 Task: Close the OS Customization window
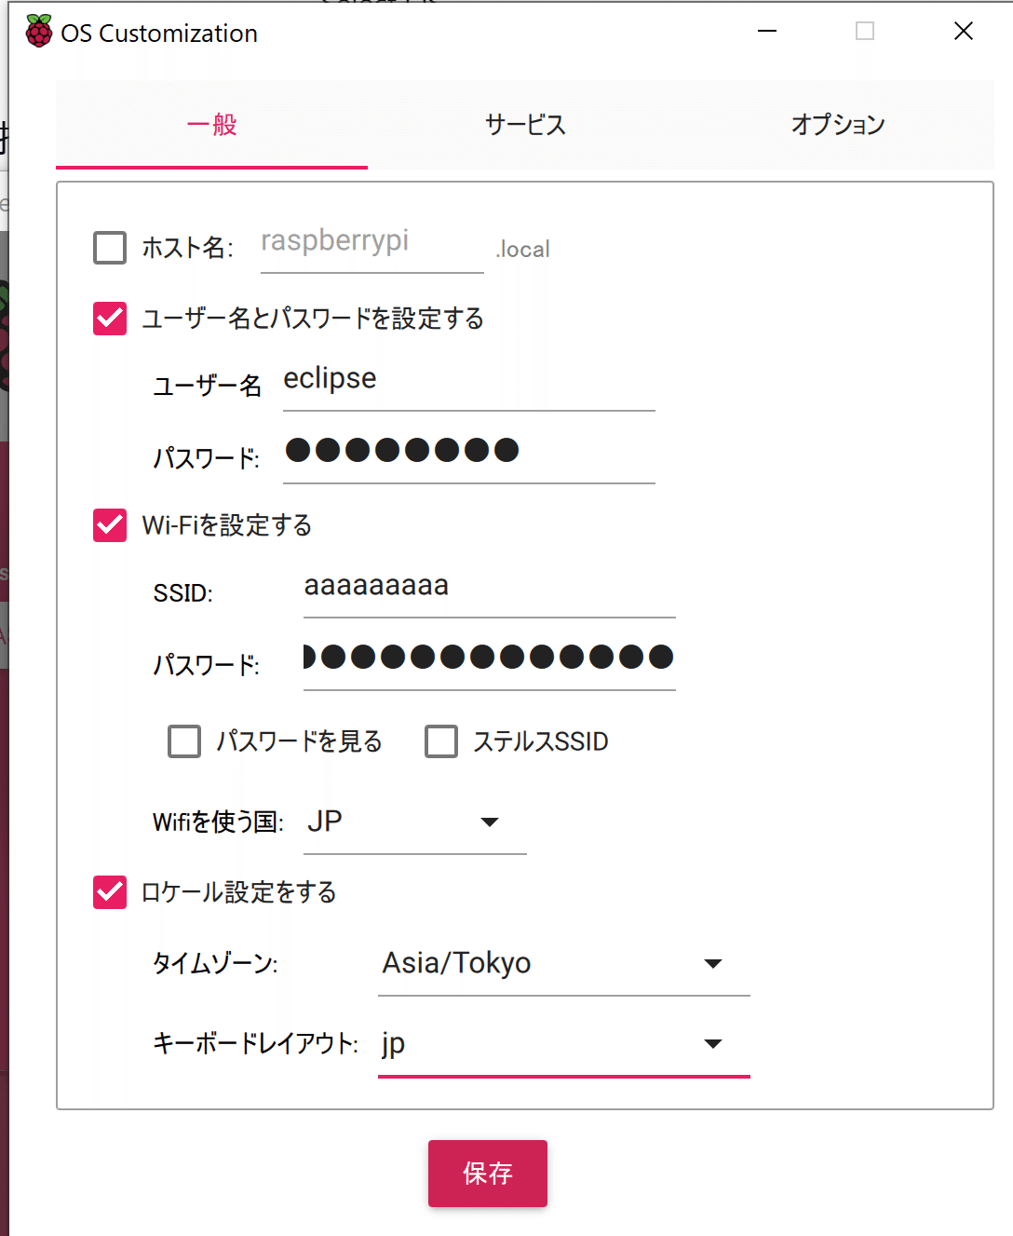tap(964, 32)
